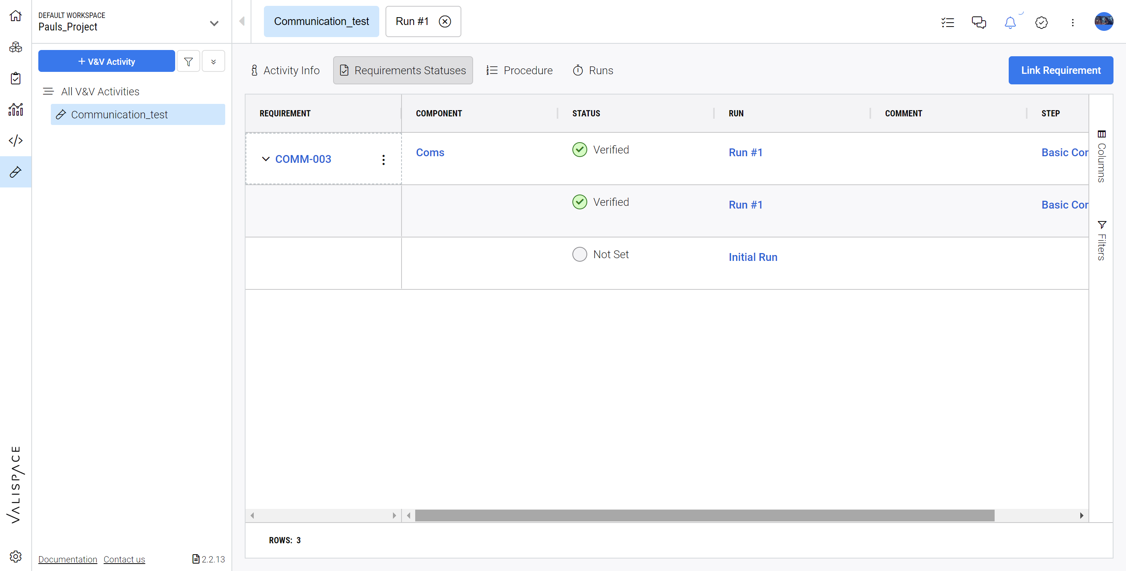Open the task checklist icon in header
The height and width of the screenshot is (571, 1126).
pyautogui.click(x=948, y=22)
